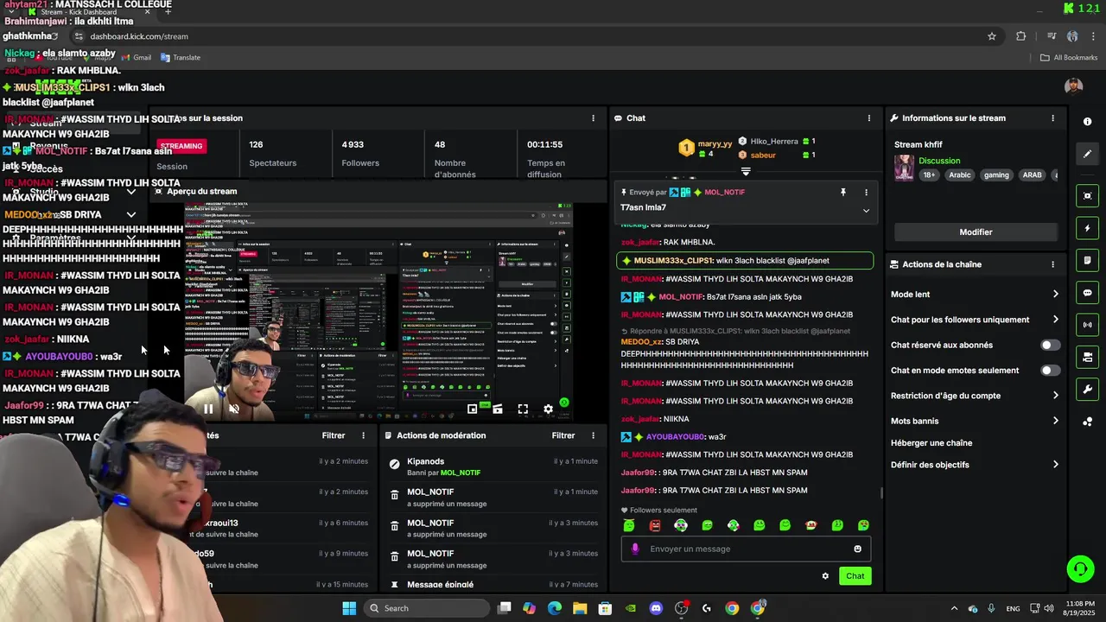Open File Explorer from the taskbar
Image resolution: width=1106 pixels, height=622 pixels.
580,608
